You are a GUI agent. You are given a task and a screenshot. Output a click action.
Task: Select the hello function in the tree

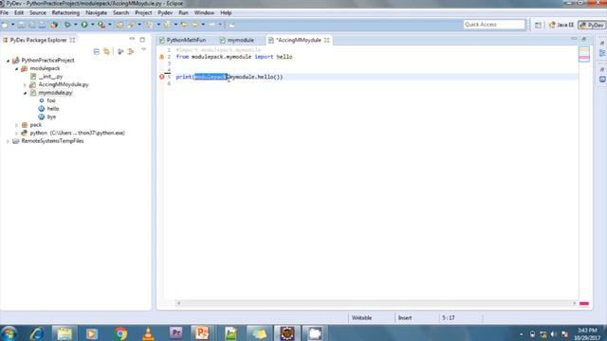click(x=53, y=109)
